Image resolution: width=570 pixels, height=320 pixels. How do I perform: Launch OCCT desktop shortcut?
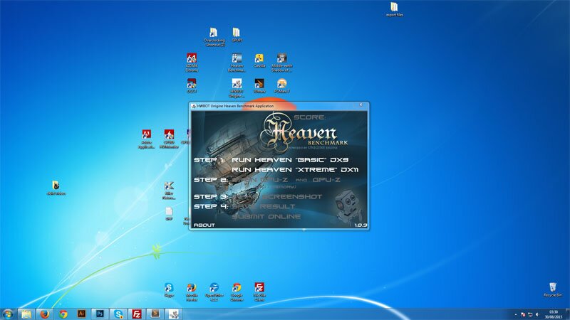point(192,86)
